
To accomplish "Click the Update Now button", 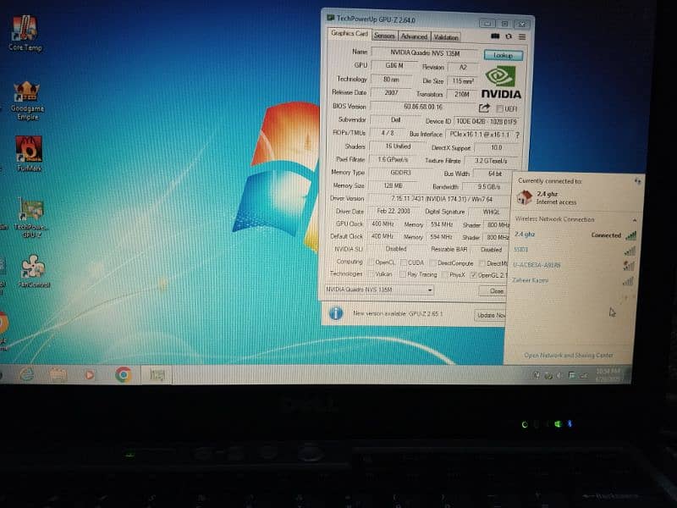I will 491,315.
